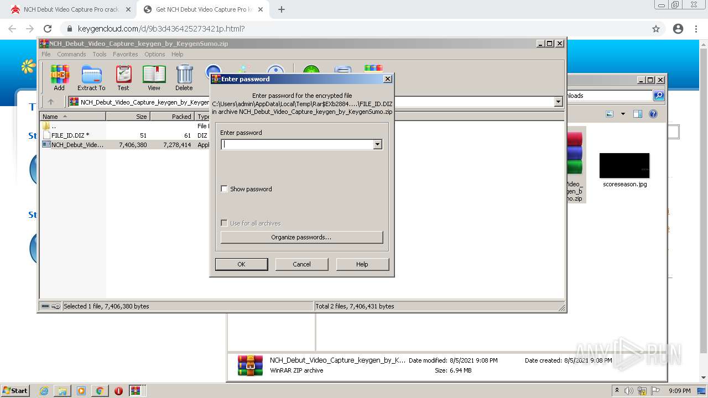Click the up one level arrow in WinRAR
Viewport: 708px width, 398px height.
pos(51,102)
